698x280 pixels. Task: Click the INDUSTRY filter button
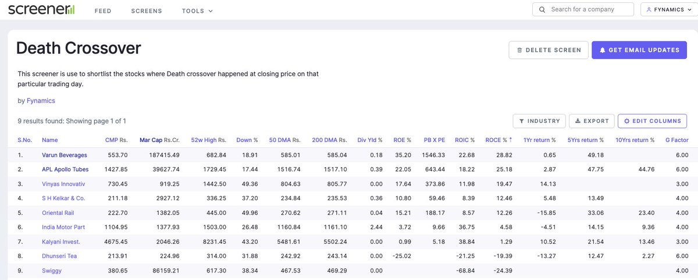coord(539,121)
